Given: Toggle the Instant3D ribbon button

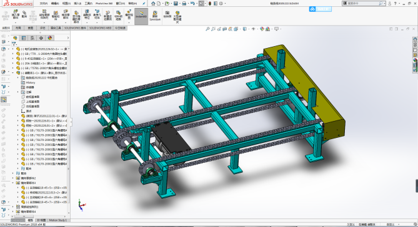Looking at the screenshot, I should pos(141,16).
